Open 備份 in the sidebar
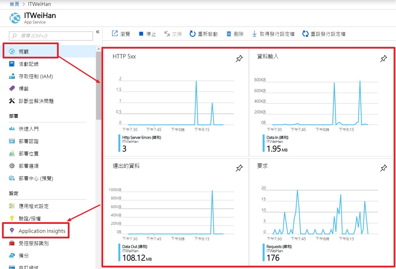This screenshot has width=396, height=269. [x=48, y=256]
